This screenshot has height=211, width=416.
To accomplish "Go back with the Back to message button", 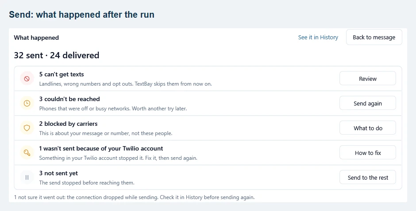I will pos(374,38).
